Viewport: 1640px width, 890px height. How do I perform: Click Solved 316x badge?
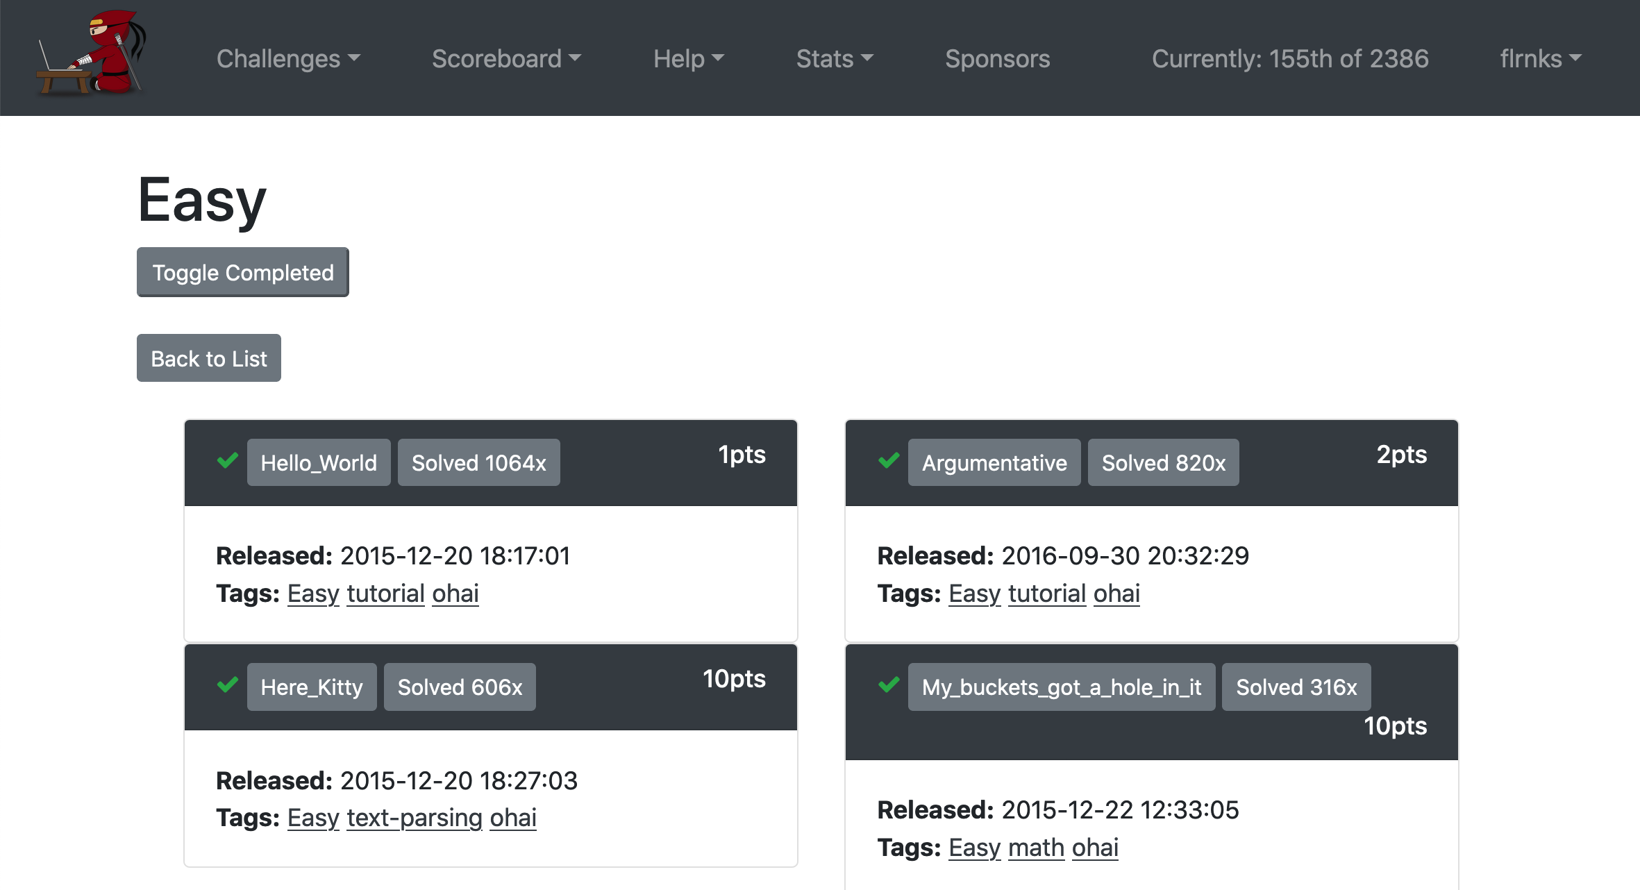(x=1296, y=687)
